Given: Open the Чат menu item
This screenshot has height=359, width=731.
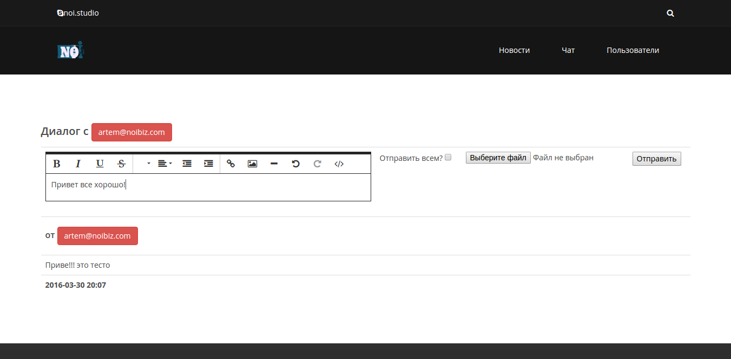Looking at the screenshot, I should (x=568, y=50).
